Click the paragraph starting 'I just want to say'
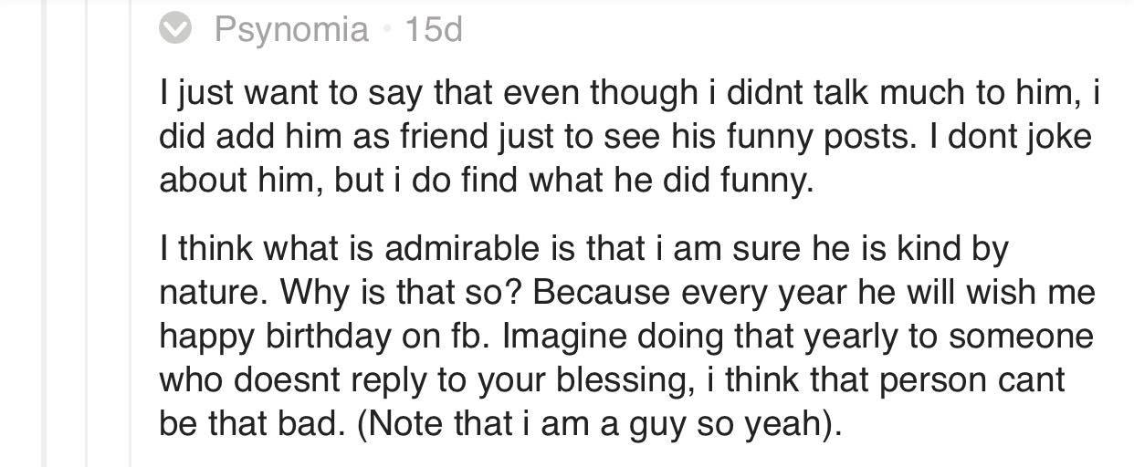 pos(628,136)
